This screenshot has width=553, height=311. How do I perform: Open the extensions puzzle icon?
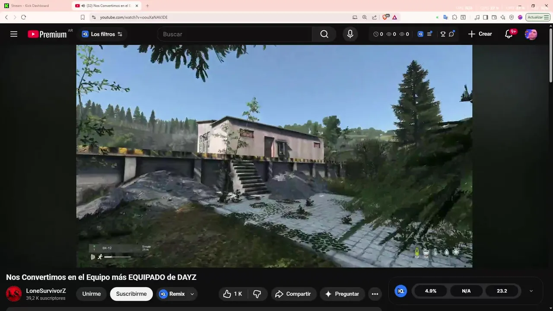(x=454, y=17)
